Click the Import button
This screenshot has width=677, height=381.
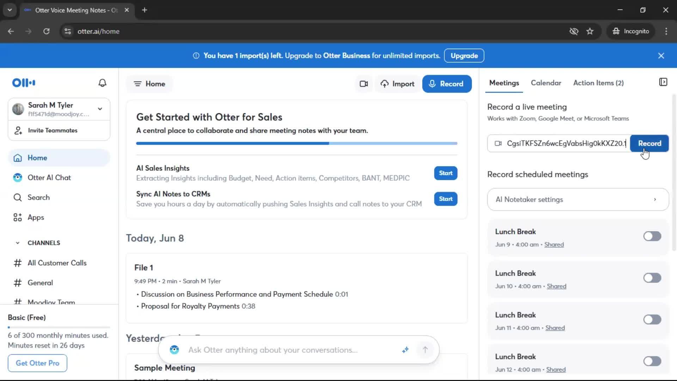tap(397, 84)
